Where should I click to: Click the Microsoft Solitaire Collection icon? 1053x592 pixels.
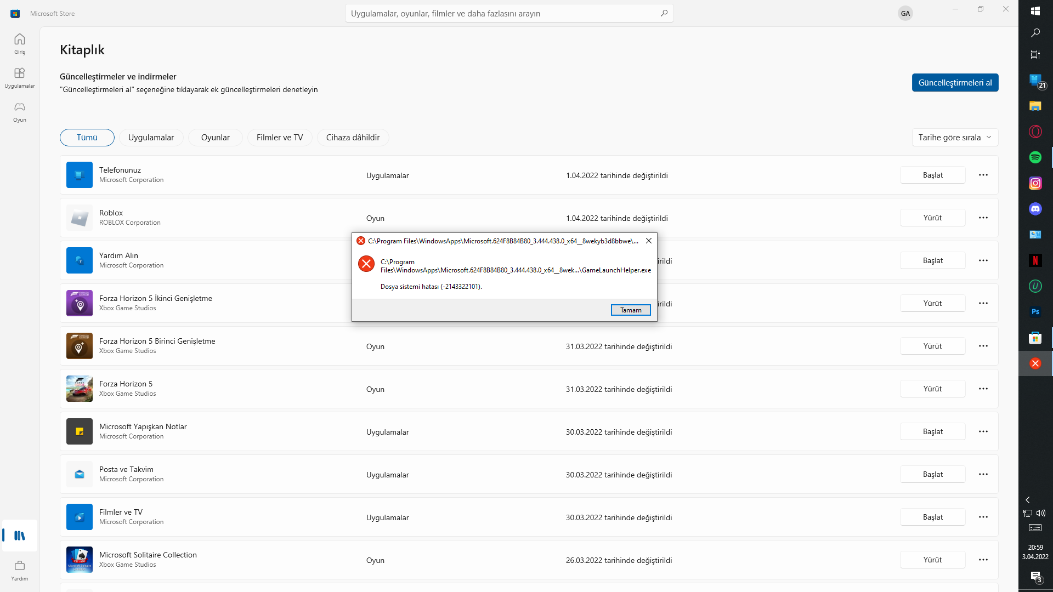[x=80, y=560]
